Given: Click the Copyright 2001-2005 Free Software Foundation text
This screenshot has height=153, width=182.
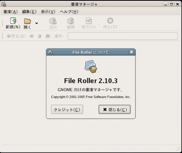Looking at the screenshot, I should coord(91,97).
